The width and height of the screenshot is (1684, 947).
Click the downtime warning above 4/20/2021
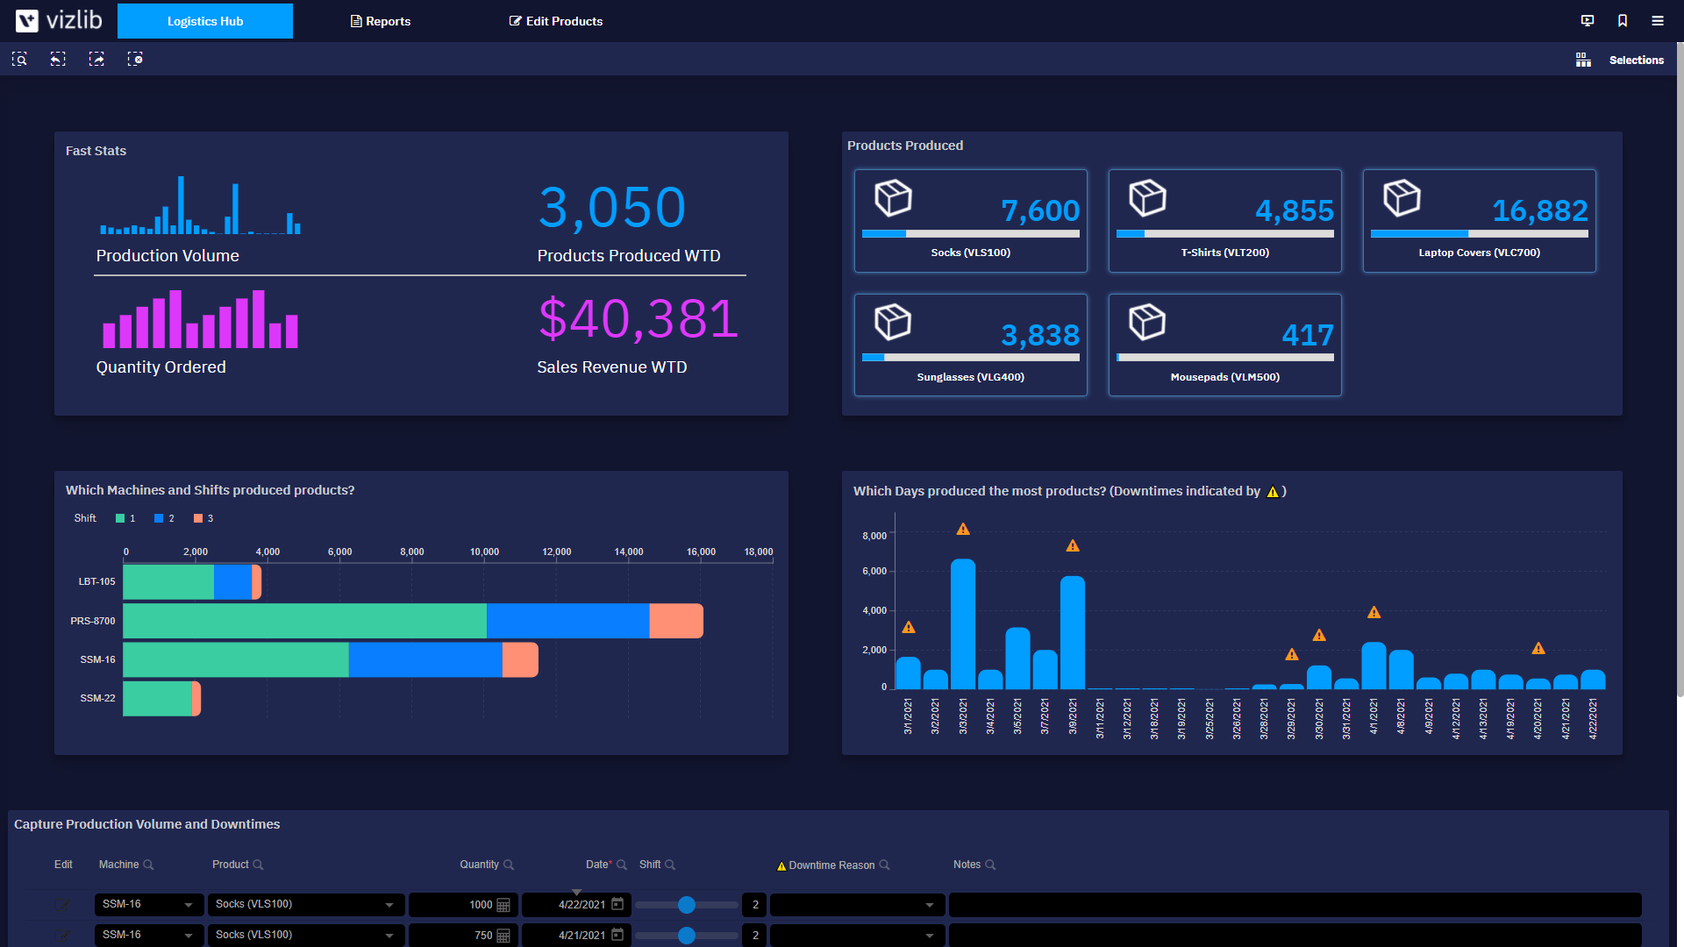tap(1538, 648)
